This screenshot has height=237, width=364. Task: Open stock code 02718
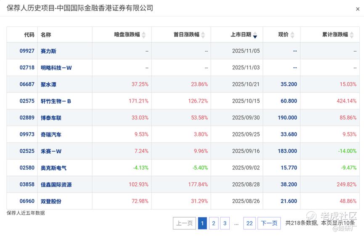[x=27, y=68]
